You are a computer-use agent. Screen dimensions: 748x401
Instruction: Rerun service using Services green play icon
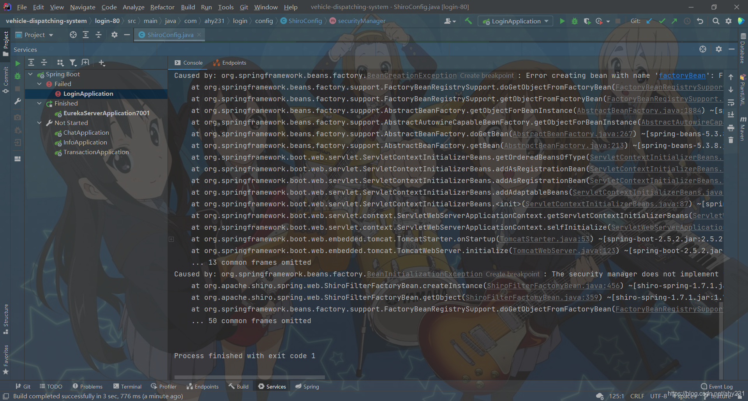pyautogui.click(x=18, y=63)
